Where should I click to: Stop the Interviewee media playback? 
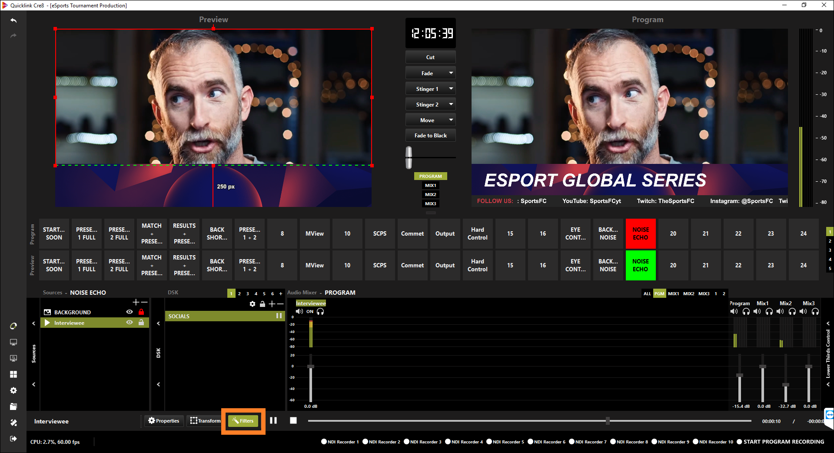(x=293, y=420)
